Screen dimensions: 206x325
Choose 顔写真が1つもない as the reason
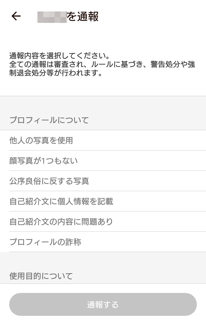pyautogui.click(x=103, y=160)
